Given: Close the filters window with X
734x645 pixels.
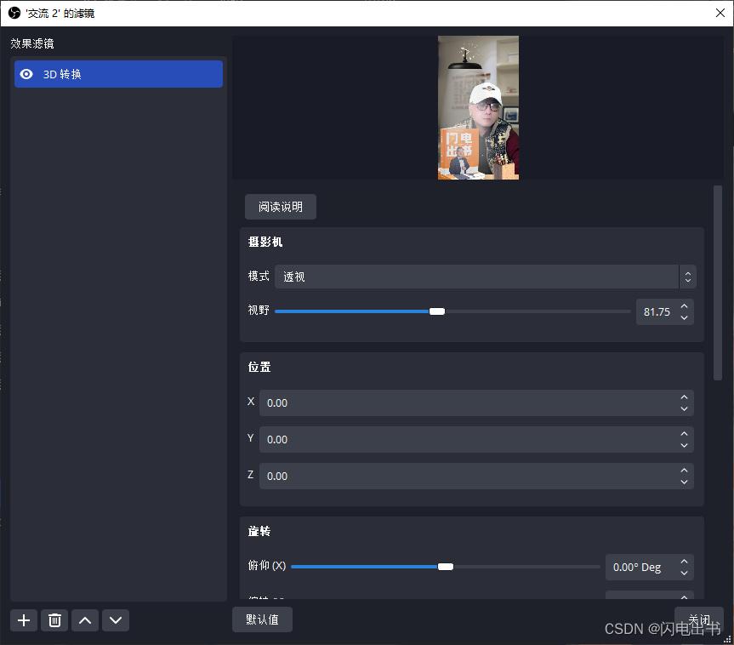Looking at the screenshot, I should coord(720,13).
